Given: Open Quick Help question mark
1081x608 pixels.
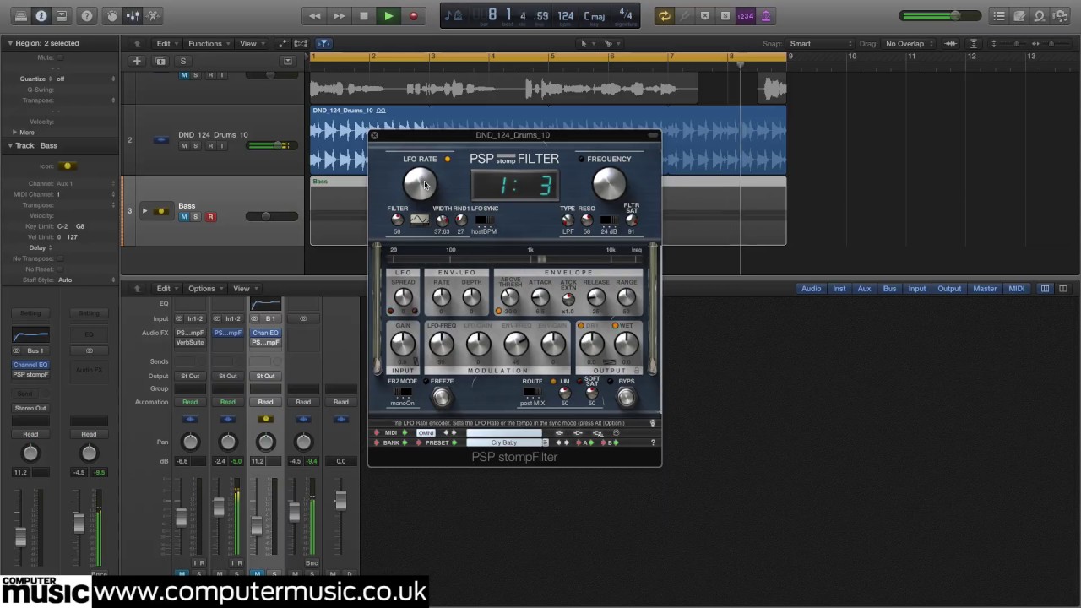Looking at the screenshot, I should pos(87,16).
